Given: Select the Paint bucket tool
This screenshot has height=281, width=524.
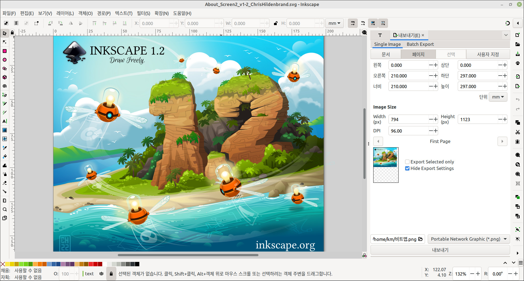Looking at the screenshot, I should click(x=5, y=156).
